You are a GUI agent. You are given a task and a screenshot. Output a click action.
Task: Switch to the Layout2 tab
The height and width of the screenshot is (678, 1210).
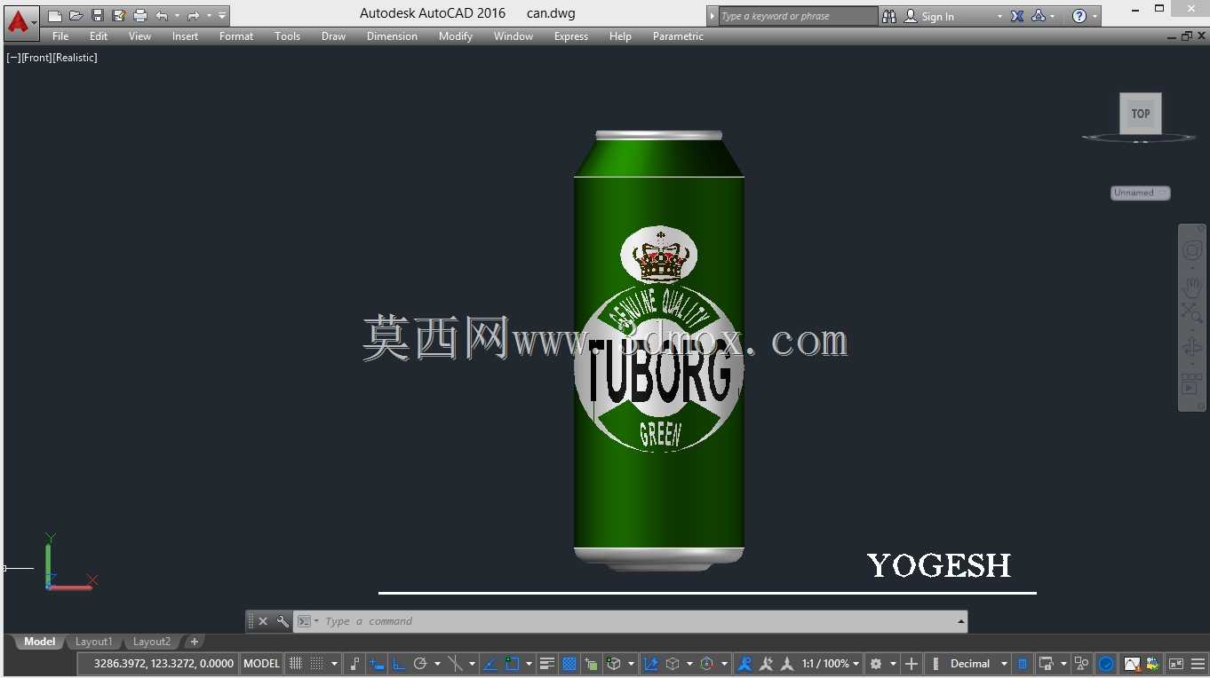(x=152, y=642)
